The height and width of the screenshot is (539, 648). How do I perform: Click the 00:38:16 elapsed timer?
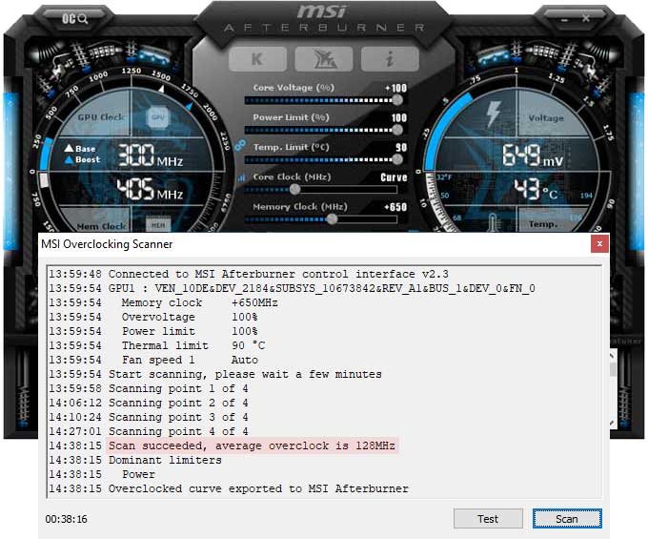click(66, 519)
